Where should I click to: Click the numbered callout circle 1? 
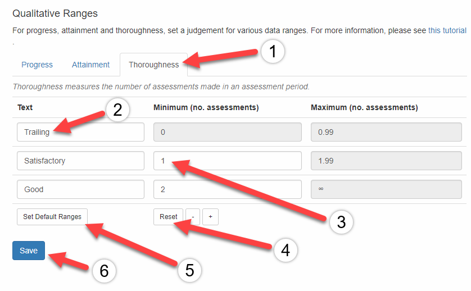pos(273,52)
